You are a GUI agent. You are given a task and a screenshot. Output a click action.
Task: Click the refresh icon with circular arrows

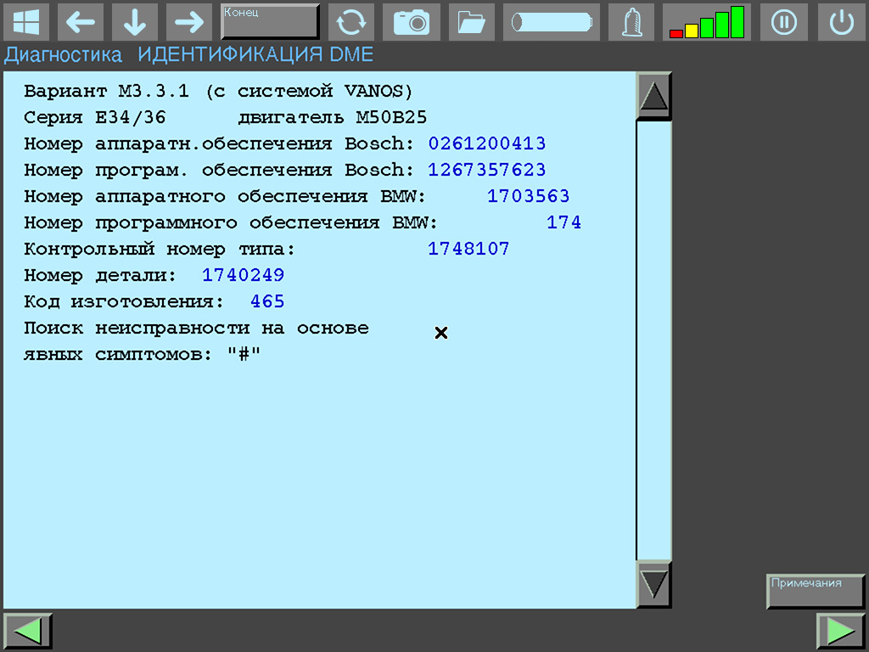350,22
